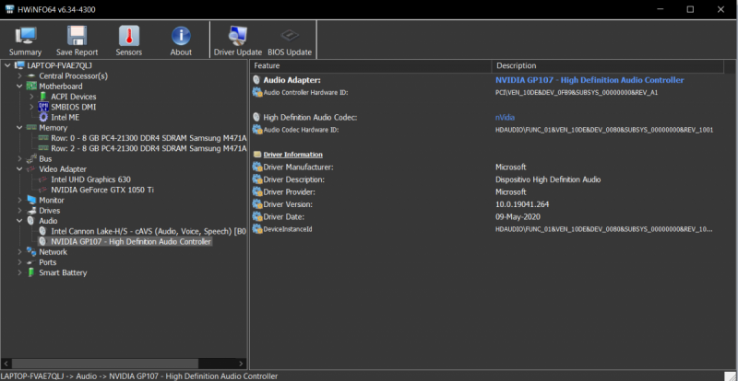Click the nVidia codec link
The width and height of the screenshot is (738, 381).
(505, 118)
